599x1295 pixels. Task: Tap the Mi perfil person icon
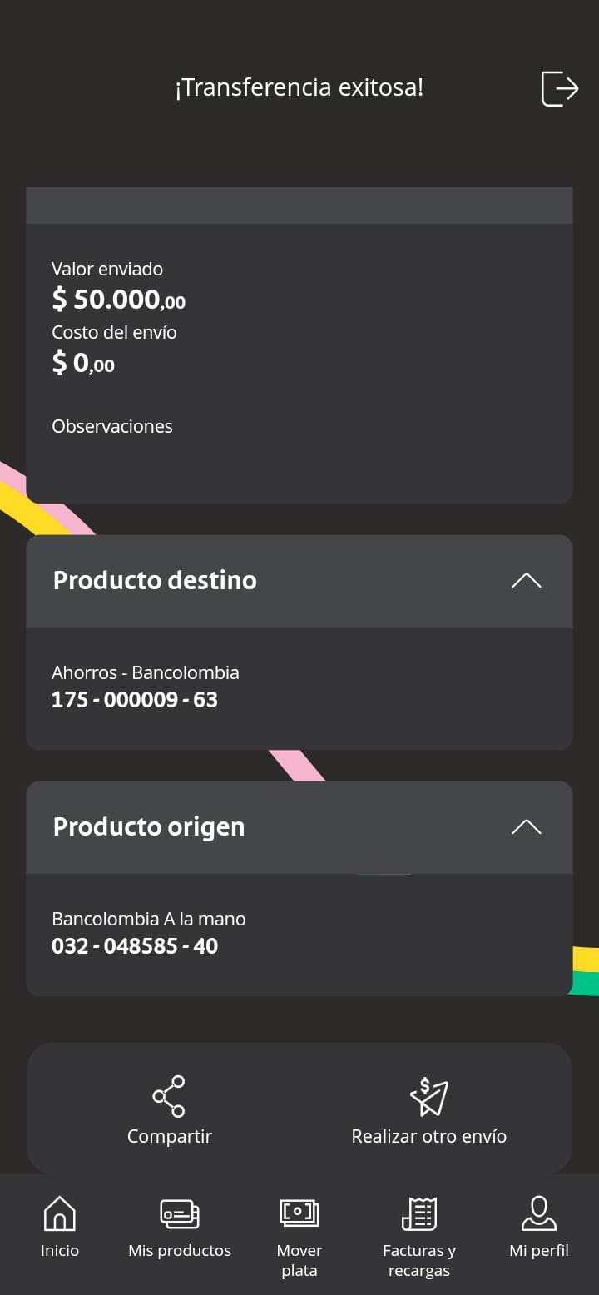pyautogui.click(x=539, y=1214)
